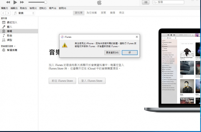
Task: Click the 登入 iTunes Store button
Action: 92,81
